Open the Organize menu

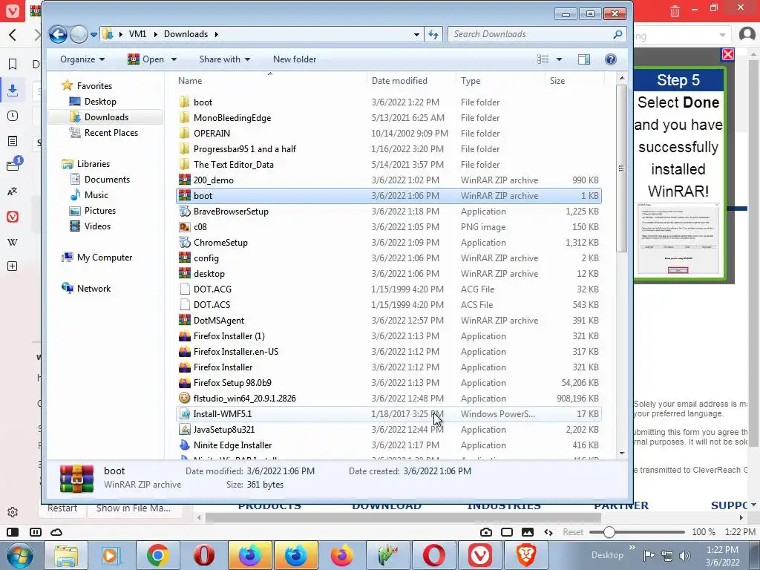82,59
